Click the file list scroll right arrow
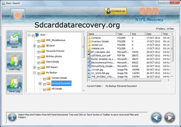This screenshot has width=181, height=127. click(168, 80)
